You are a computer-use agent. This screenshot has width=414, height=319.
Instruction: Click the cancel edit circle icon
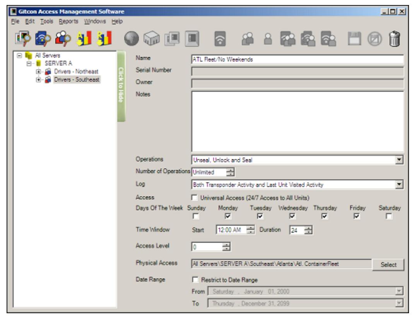(375, 39)
